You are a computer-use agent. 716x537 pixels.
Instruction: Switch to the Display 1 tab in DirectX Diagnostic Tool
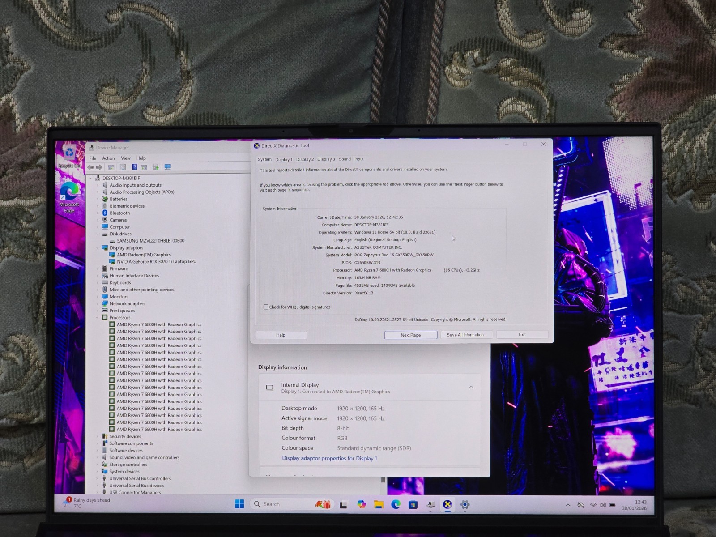tap(284, 159)
